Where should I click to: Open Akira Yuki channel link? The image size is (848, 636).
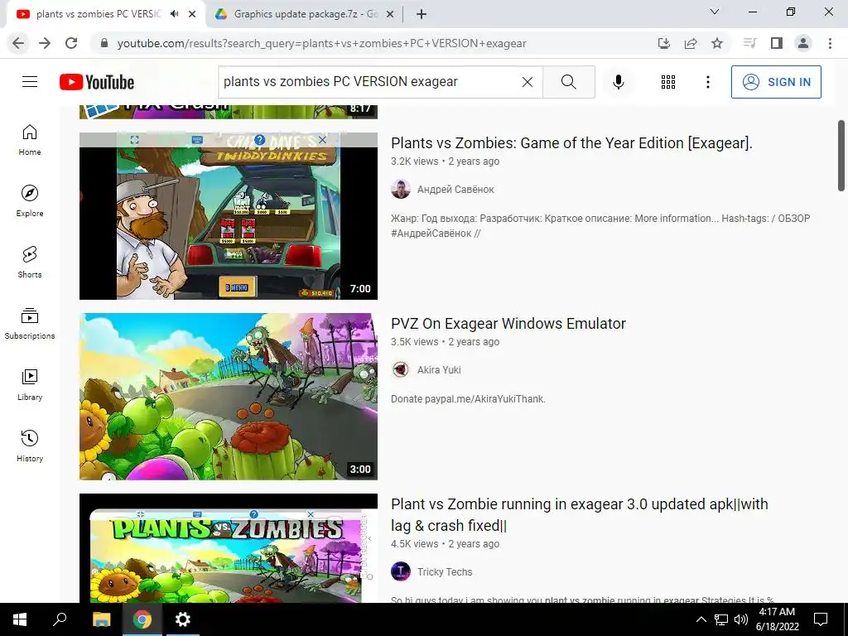439,370
